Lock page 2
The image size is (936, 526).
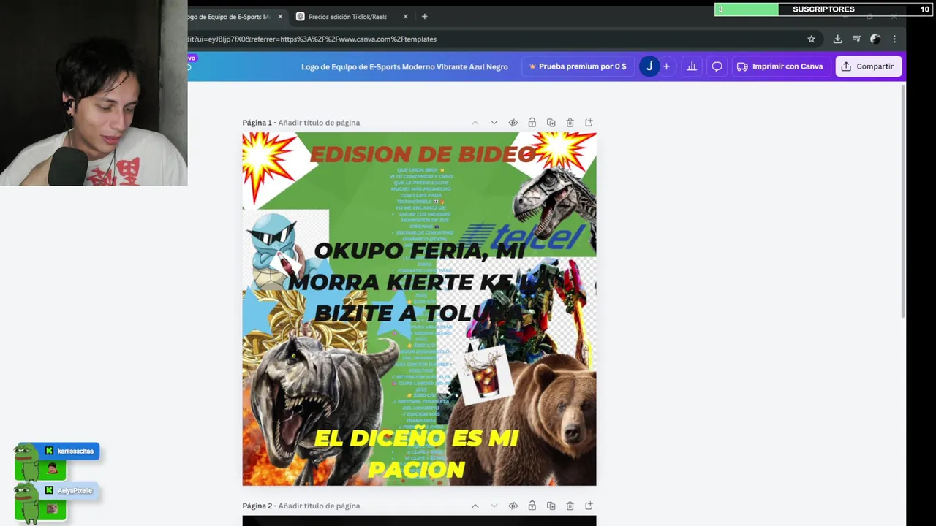coord(532,506)
